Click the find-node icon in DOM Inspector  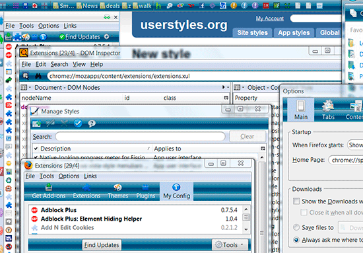(26, 76)
